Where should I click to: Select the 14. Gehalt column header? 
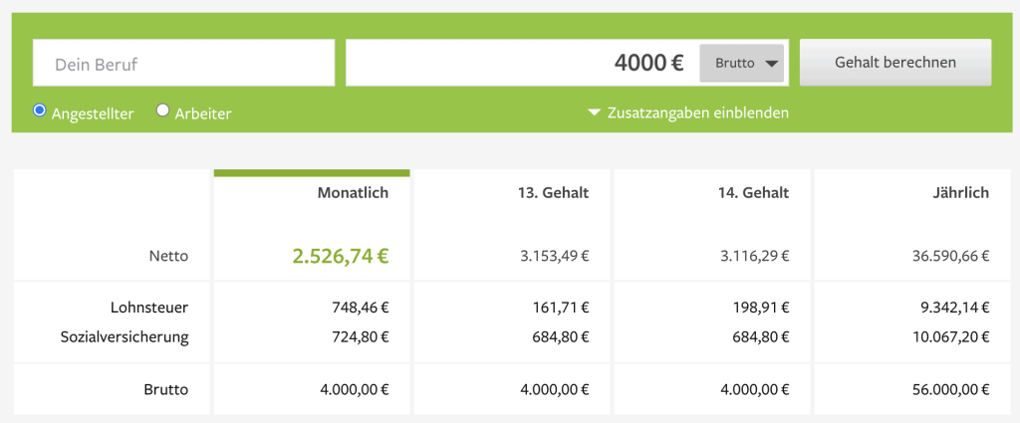coord(755,192)
